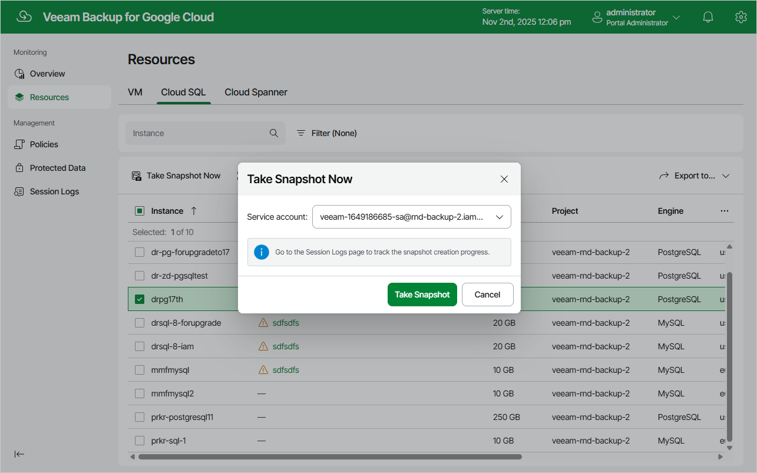Screen dimensions: 757x473
Task: Click the Take Snapshot Now toolbar icon
Action: (137, 176)
